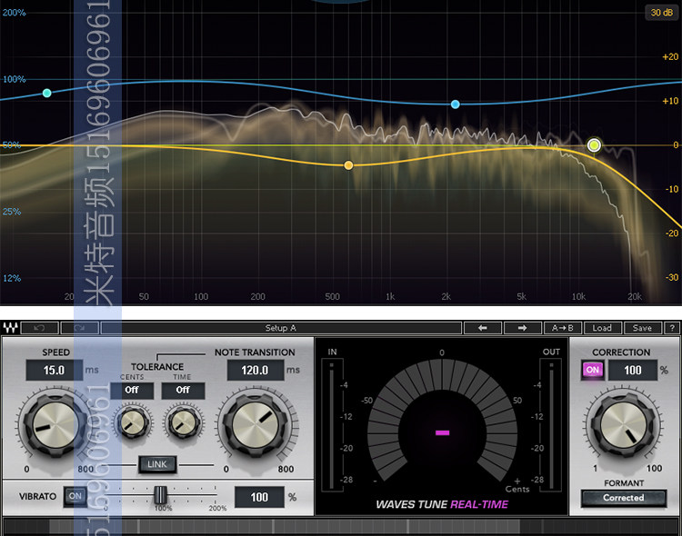The width and height of the screenshot is (682, 536).
Task: Click the undo arrow button
Action: click(40, 328)
